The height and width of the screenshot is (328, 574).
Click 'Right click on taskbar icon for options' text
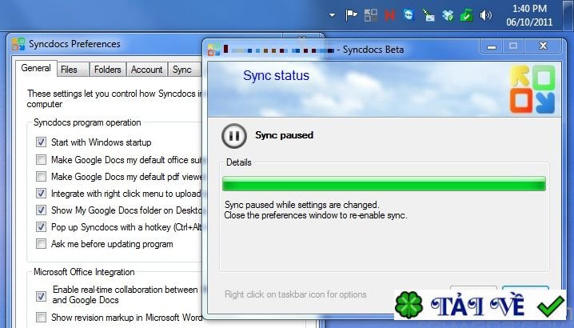coord(296,294)
